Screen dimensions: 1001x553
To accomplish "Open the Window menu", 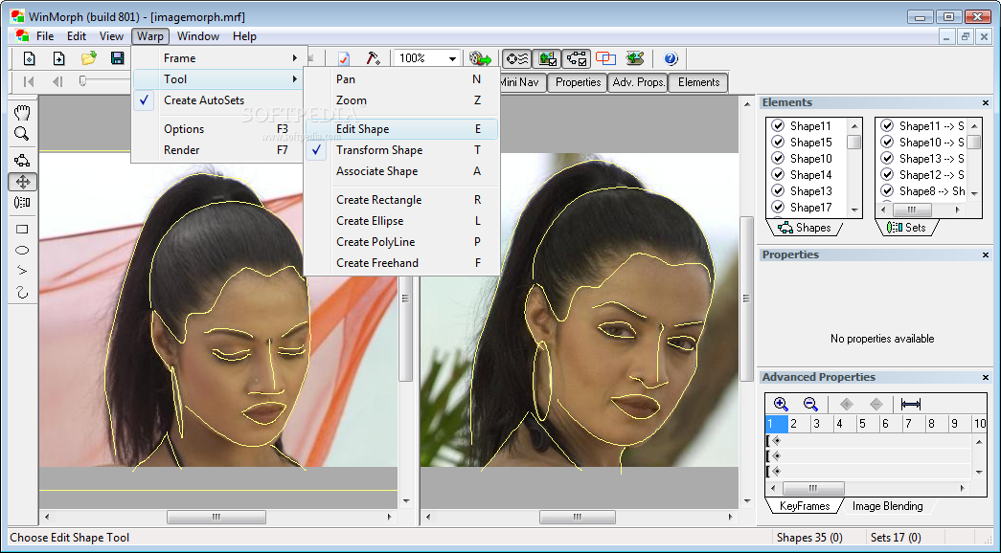I will 198,36.
